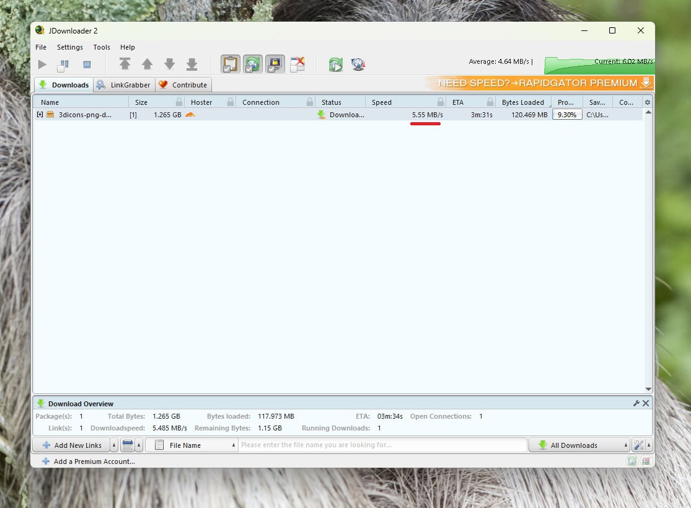This screenshot has width=691, height=508.
Task: Move selected download to top of queue
Action: point(125,64)
